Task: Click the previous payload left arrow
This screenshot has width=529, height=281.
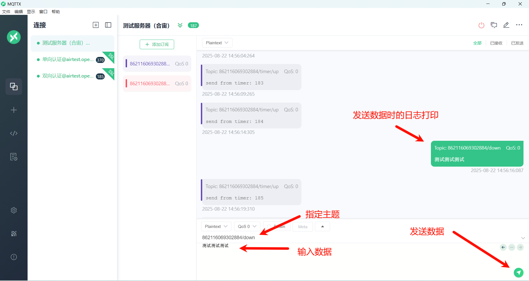Action: tap(503, 247)
